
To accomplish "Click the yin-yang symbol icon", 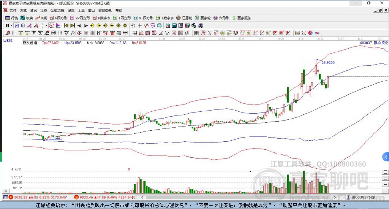I will click(x=310, y=33).
